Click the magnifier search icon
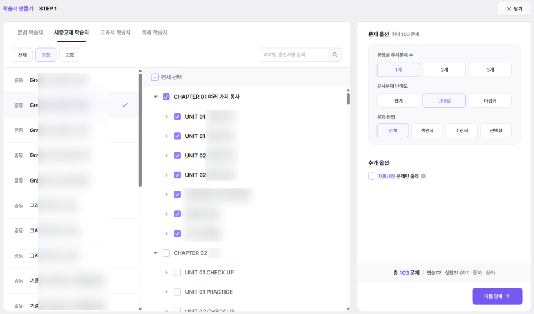 tap(335, 55)
